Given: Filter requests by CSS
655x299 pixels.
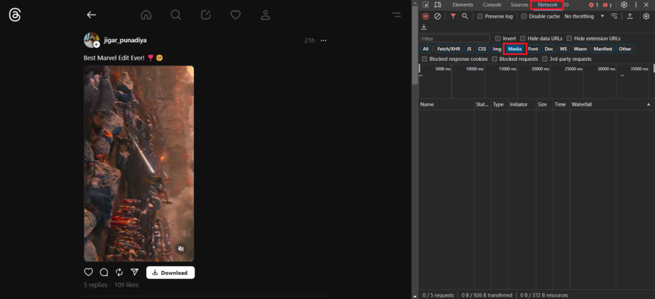Looking at the screenshot, I should click(482, 49).
